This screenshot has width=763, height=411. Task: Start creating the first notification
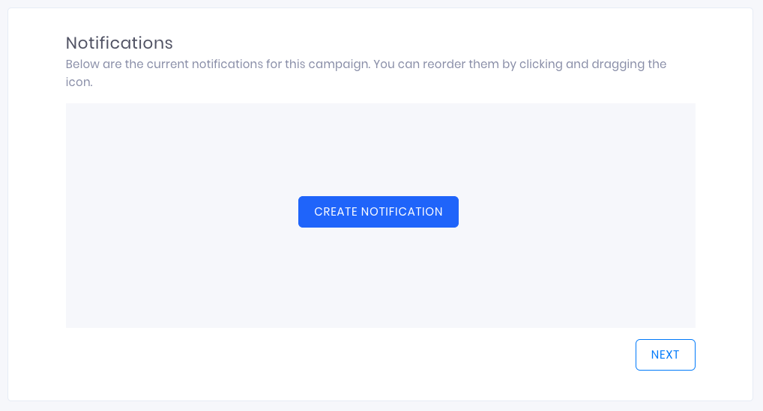click(378, 212)
